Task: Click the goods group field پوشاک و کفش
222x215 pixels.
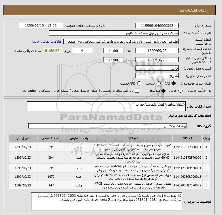Action: click(x=108, y=126)
